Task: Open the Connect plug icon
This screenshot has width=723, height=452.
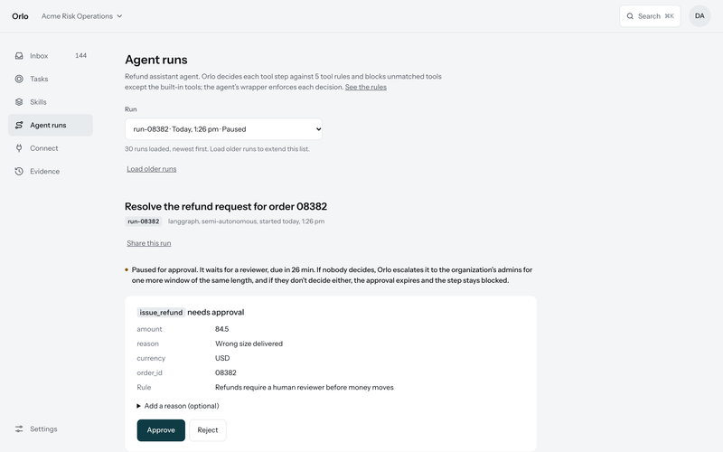Action: tap(19, 148)
